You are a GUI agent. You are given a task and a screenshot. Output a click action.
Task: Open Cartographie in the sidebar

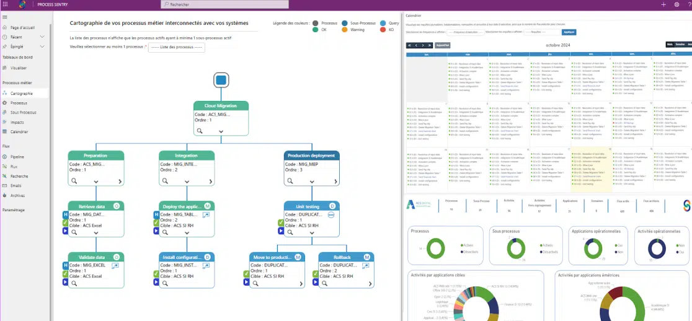click(x=21, y=94)
